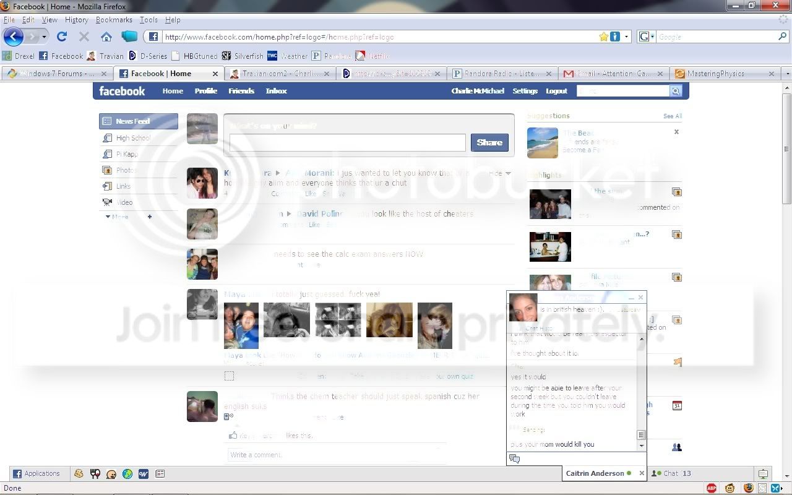Viewport: 792px width, 495px height.
Task: Click the status update text box
Action: point(348,142)
